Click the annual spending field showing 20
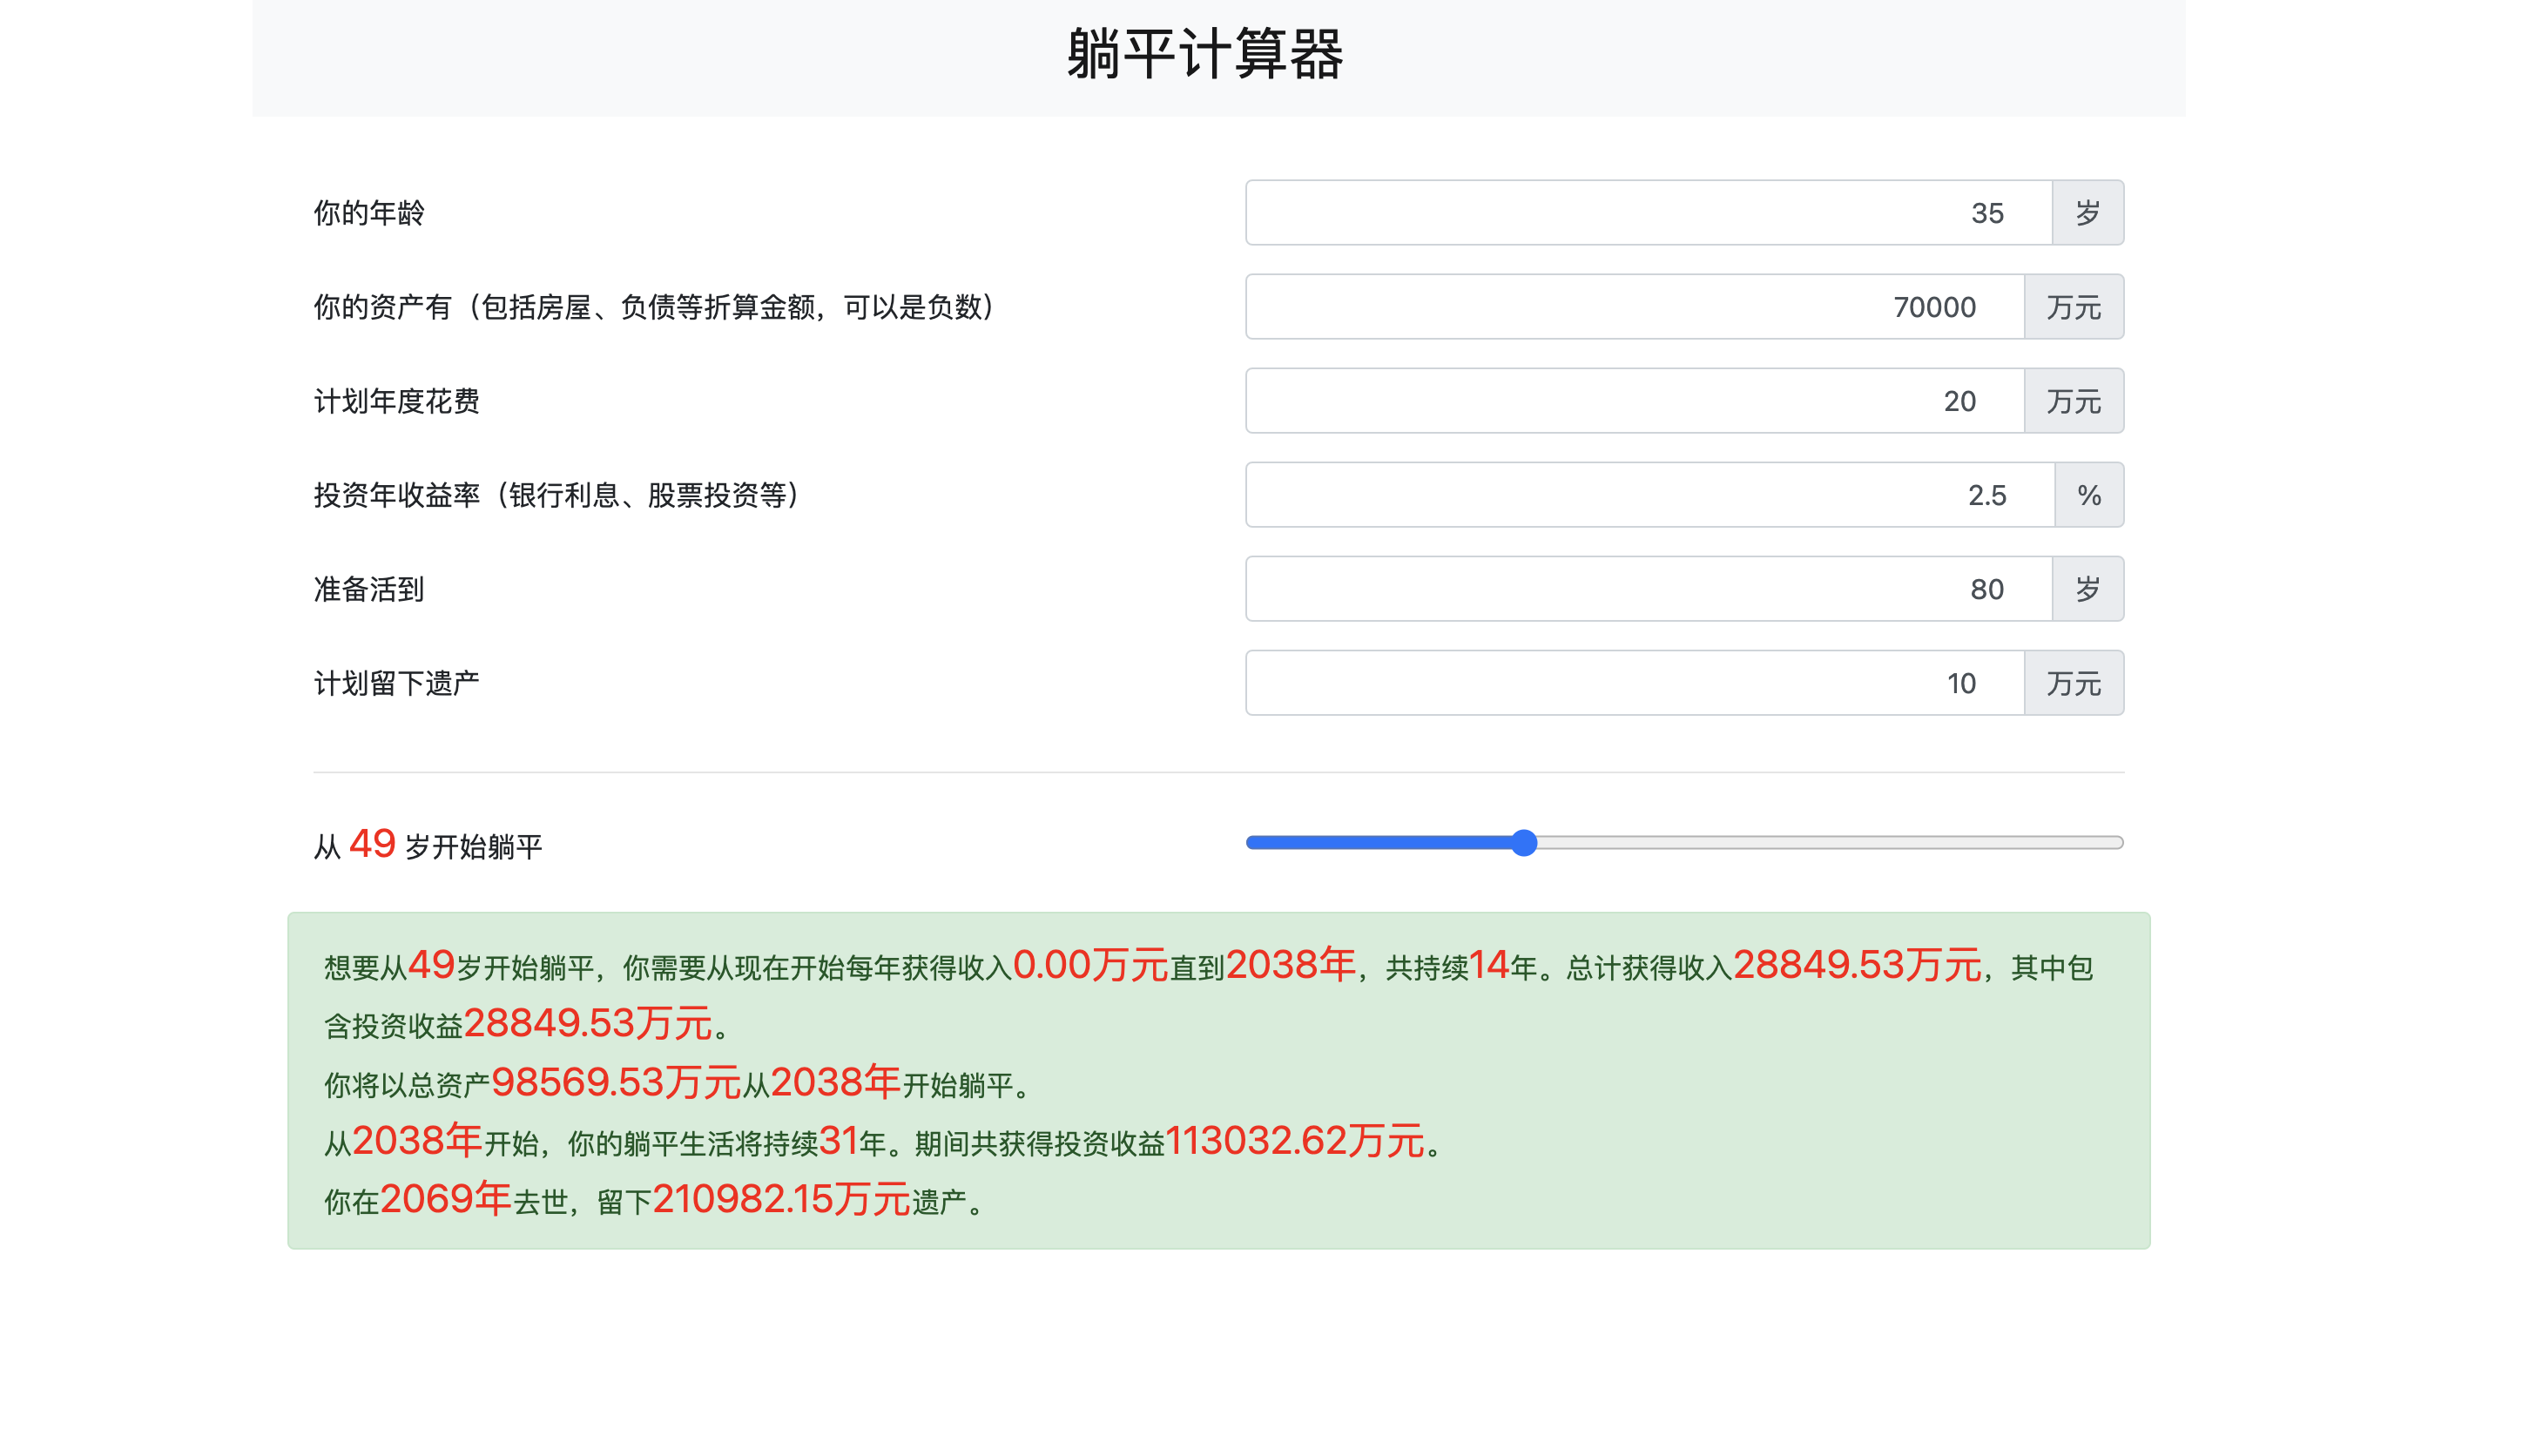Image resolution: width=2536 pixels, height=1456 pixels. (1634, 400)
